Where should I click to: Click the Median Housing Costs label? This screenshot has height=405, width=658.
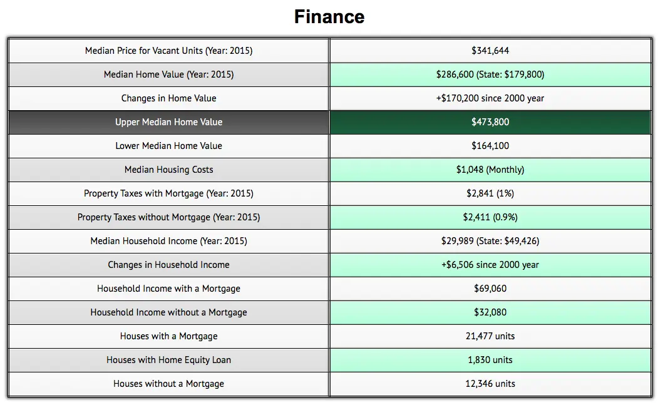click(168, 170)
